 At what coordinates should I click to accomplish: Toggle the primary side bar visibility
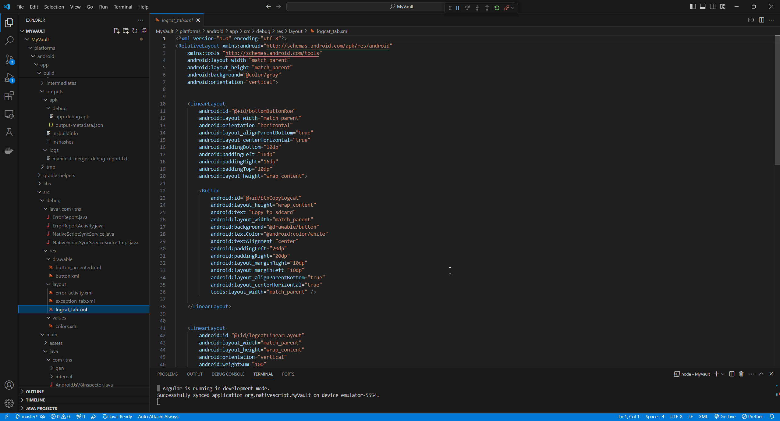pos(693,6)
